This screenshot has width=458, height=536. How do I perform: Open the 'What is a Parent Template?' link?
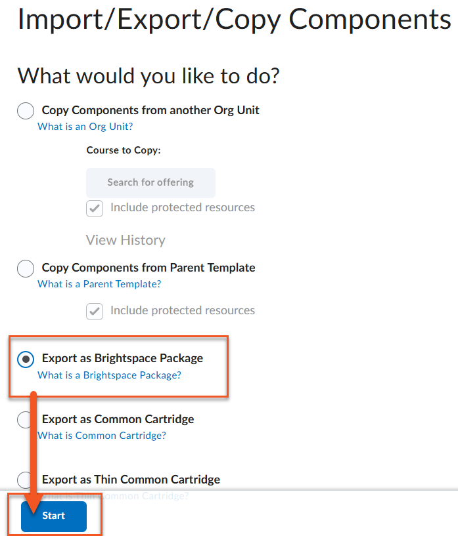(99, 284)
